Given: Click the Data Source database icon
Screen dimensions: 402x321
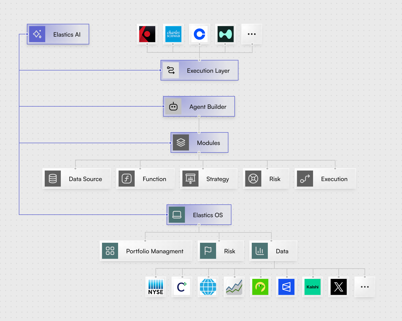Looking at the screenshot, I should click(53, 179).
